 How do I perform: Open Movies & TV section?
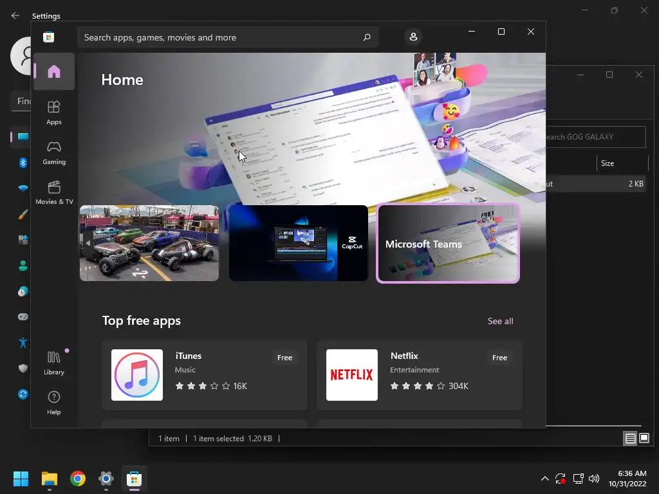click(x=54, y=192)
